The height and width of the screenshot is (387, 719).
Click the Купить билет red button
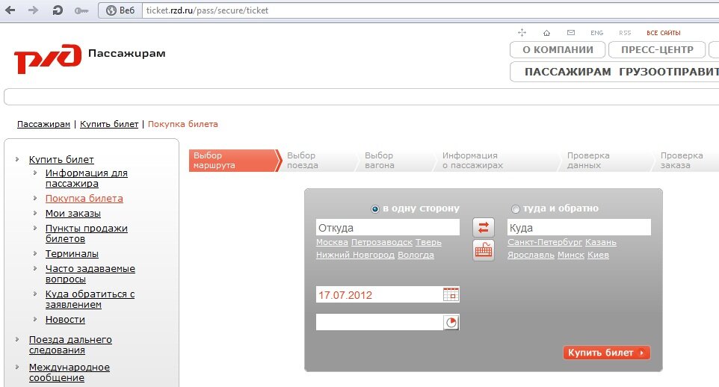607,353
